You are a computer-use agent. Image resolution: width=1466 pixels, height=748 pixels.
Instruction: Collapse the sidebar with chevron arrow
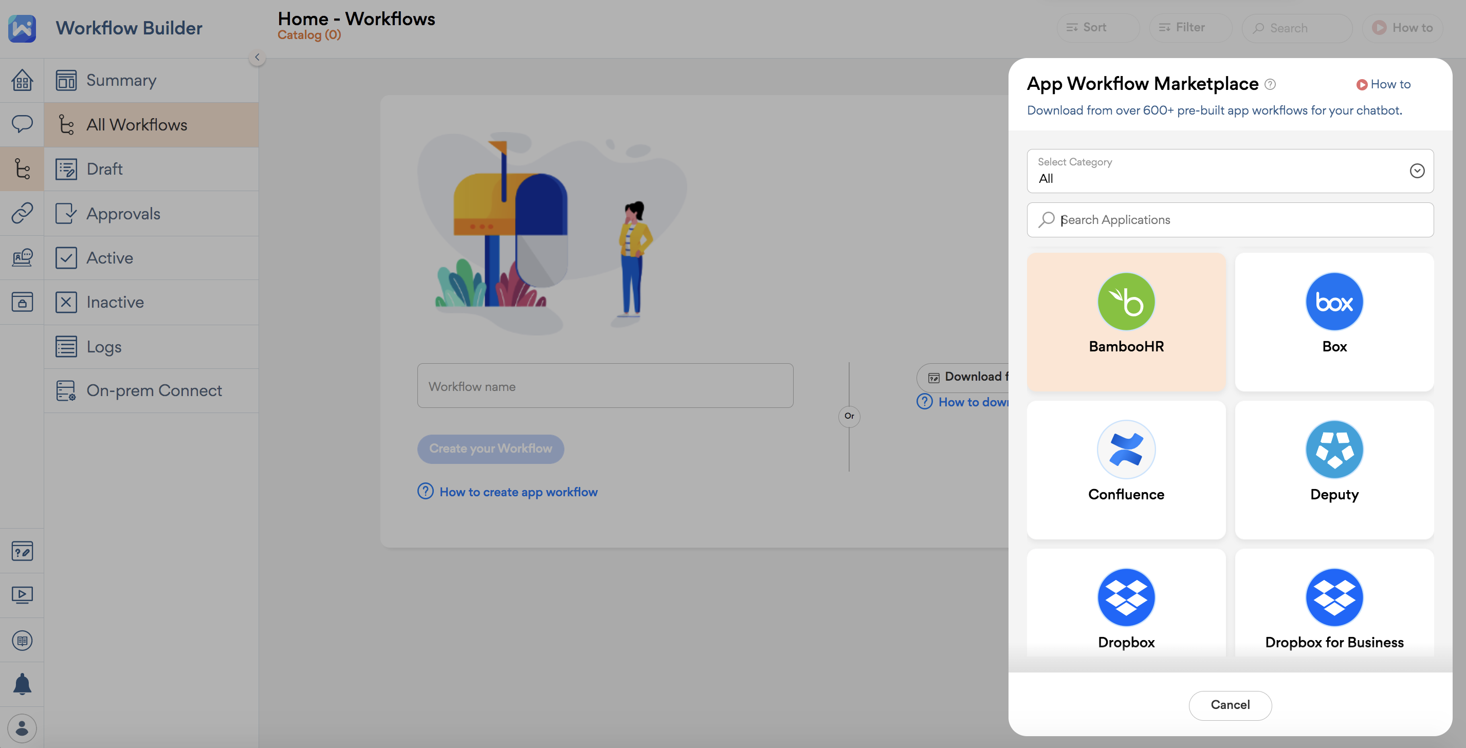pos(257,57)
